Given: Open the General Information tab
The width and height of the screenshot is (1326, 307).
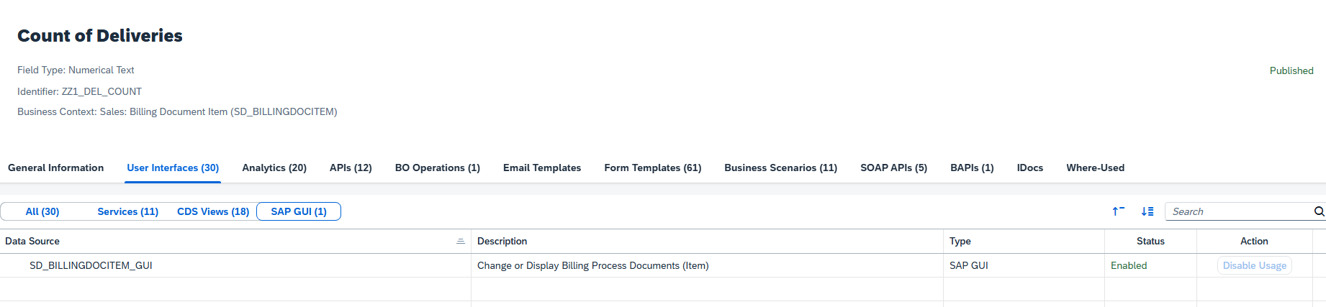Looking at the screenshot, I should (55, 168).
